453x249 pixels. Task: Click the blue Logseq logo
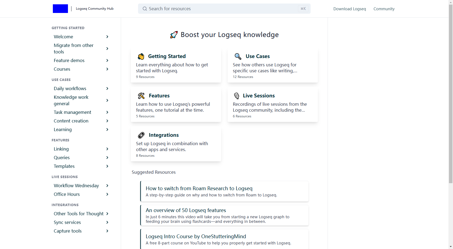60,9
